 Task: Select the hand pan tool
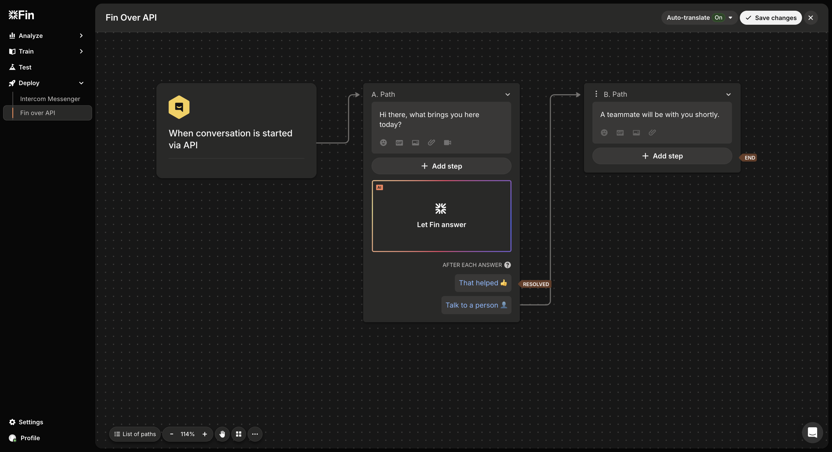point(222,434)
